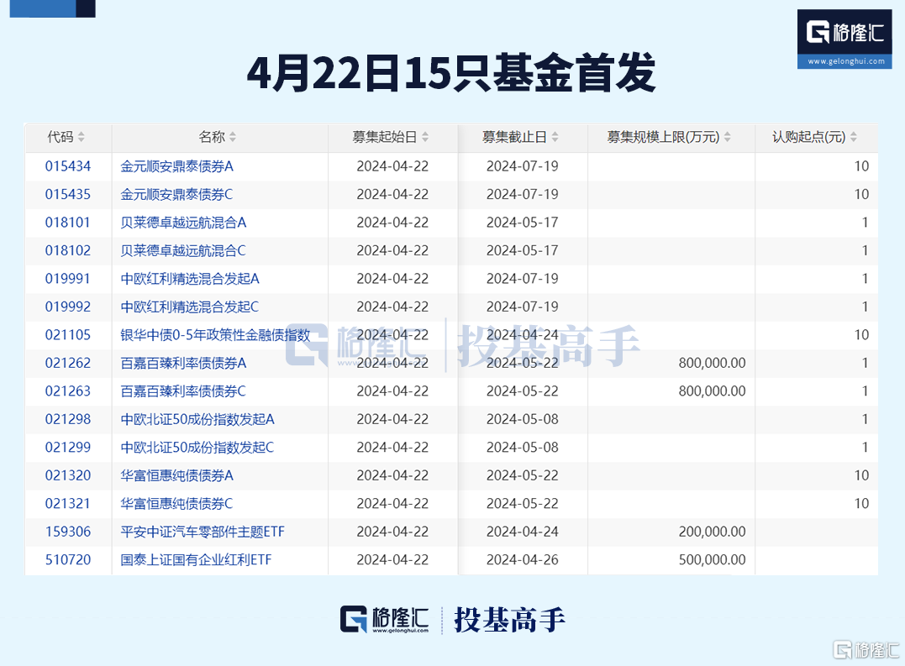Open fund code 015434
The width and height of the screenshot is (905, 666).
68,166
